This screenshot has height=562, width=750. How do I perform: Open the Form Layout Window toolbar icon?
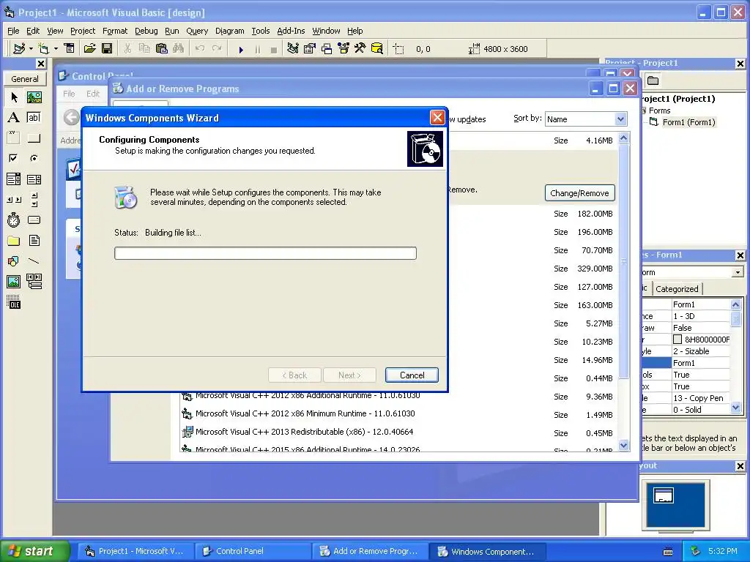click(327, 48)
